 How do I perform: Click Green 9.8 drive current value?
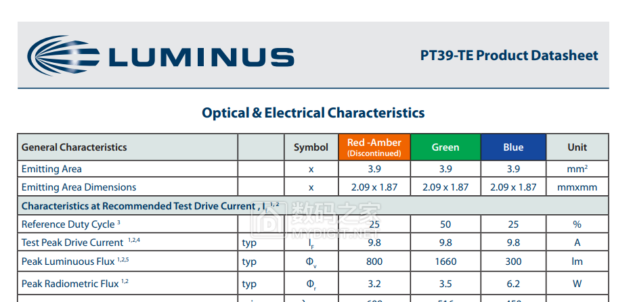pos(445,243)
